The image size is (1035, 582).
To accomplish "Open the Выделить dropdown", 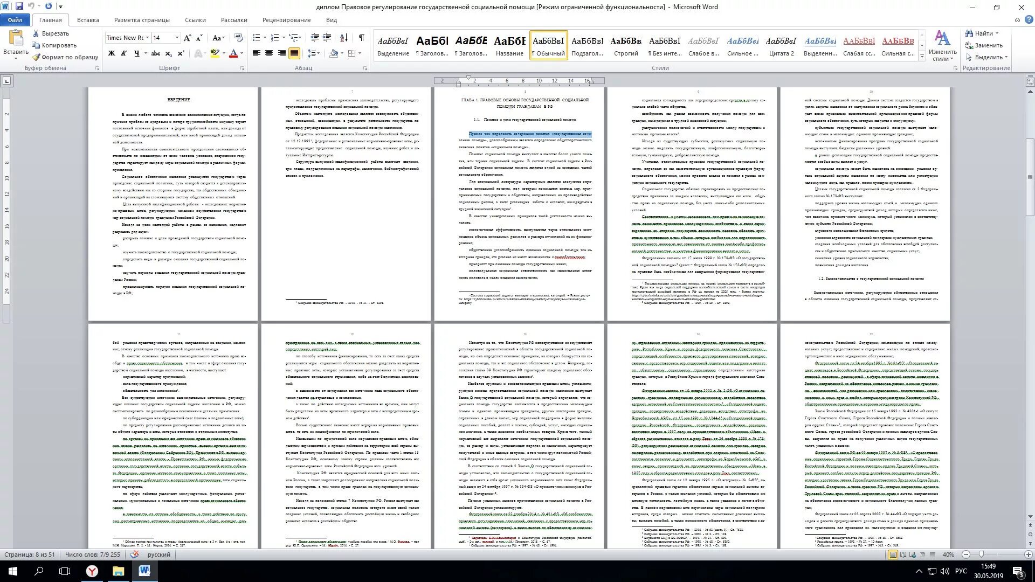I will [986, 57].
